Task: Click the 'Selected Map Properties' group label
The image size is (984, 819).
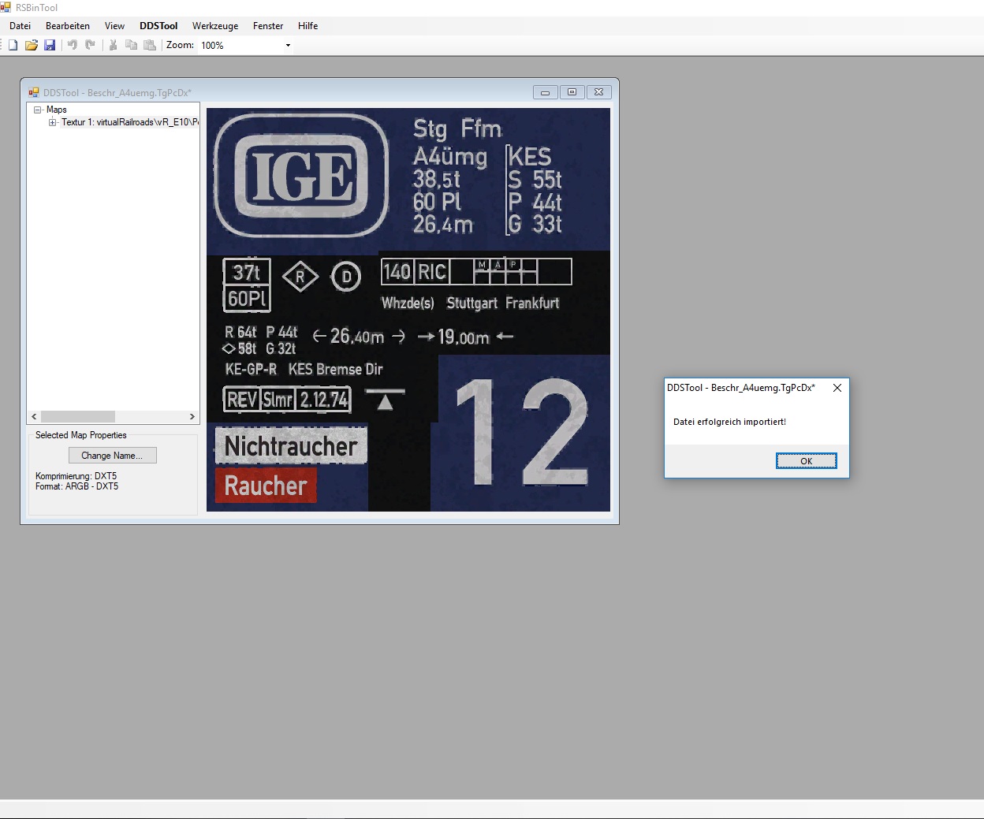Action: click(81, 435)
